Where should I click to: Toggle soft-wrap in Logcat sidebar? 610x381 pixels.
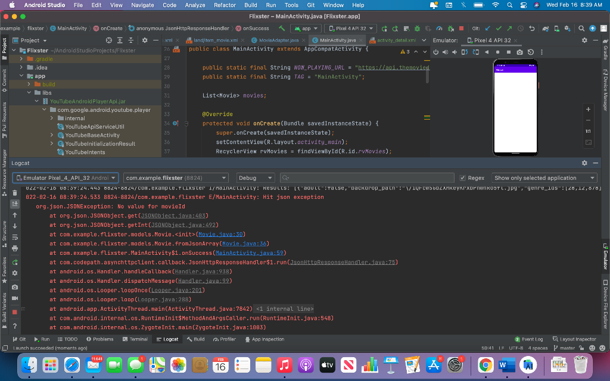pyautogui.click(x=15, y=237)
